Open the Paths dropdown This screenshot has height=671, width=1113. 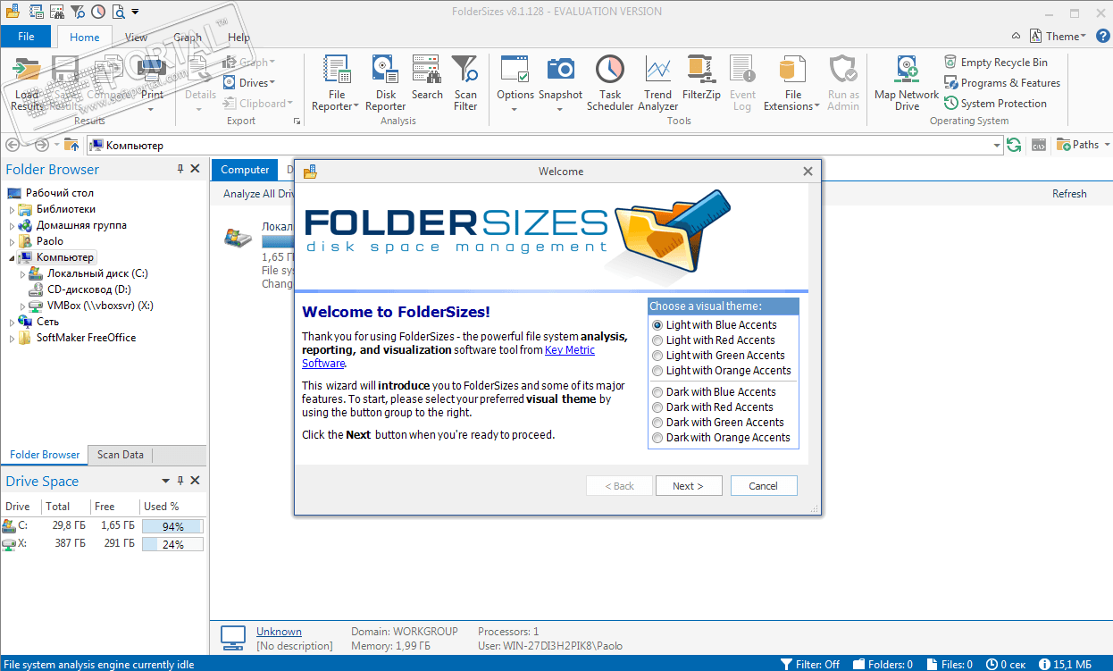tap(1084, 145)
